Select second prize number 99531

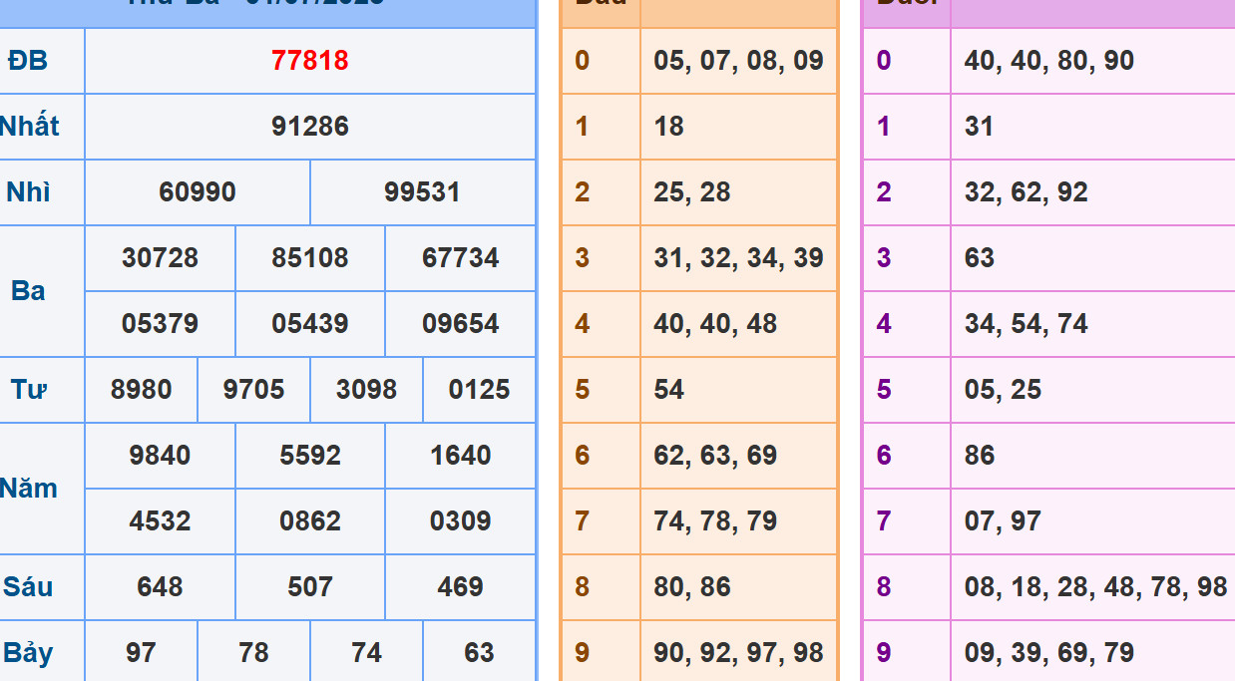pyautogui.click(x=422, y=192)
